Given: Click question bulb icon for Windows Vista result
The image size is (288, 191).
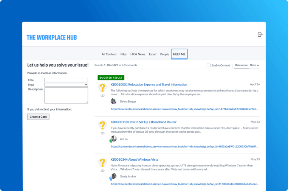Looking at the screenshot, I should 102,163.
